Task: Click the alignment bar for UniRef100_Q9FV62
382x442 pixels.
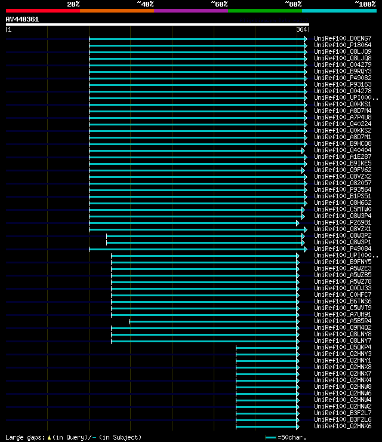Action: click(197, 171)
